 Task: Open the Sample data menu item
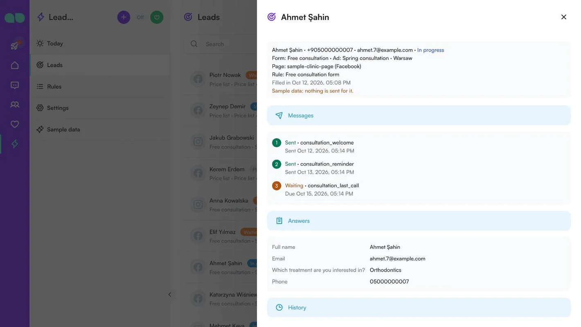(x=100, y=129)
